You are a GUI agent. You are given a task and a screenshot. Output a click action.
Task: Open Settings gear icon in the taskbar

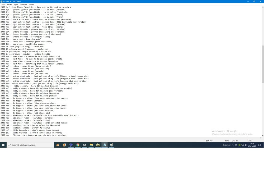(84, 145)
